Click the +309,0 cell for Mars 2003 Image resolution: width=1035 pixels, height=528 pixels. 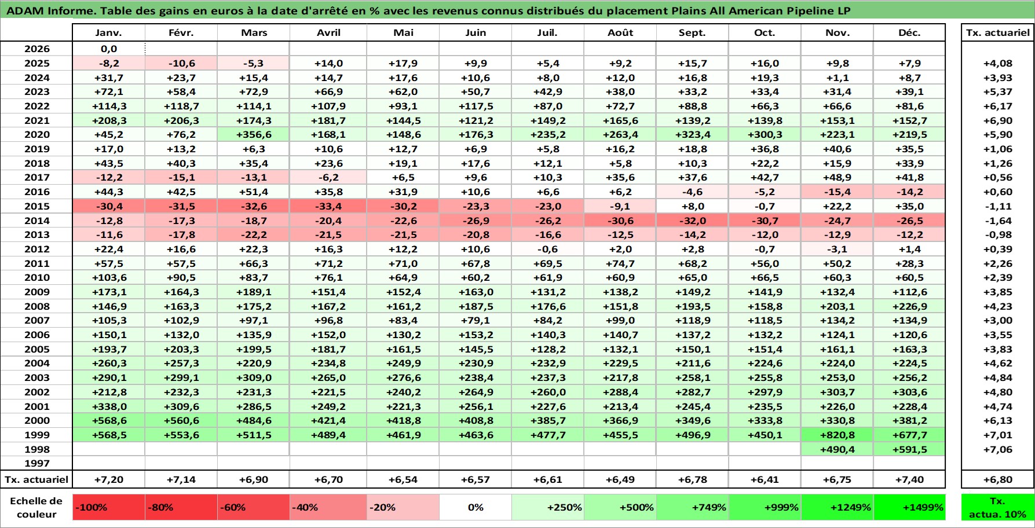point(254,377)
